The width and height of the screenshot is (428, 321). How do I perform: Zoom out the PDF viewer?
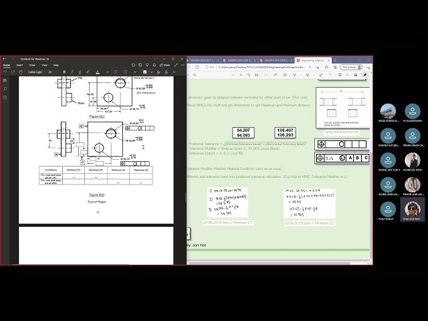tap(233, 75)
